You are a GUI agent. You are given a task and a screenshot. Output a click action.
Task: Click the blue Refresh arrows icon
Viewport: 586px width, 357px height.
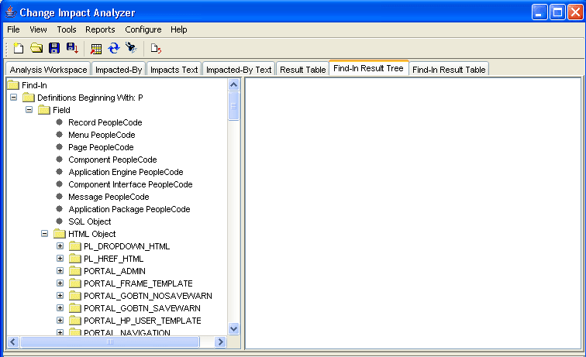114,48
